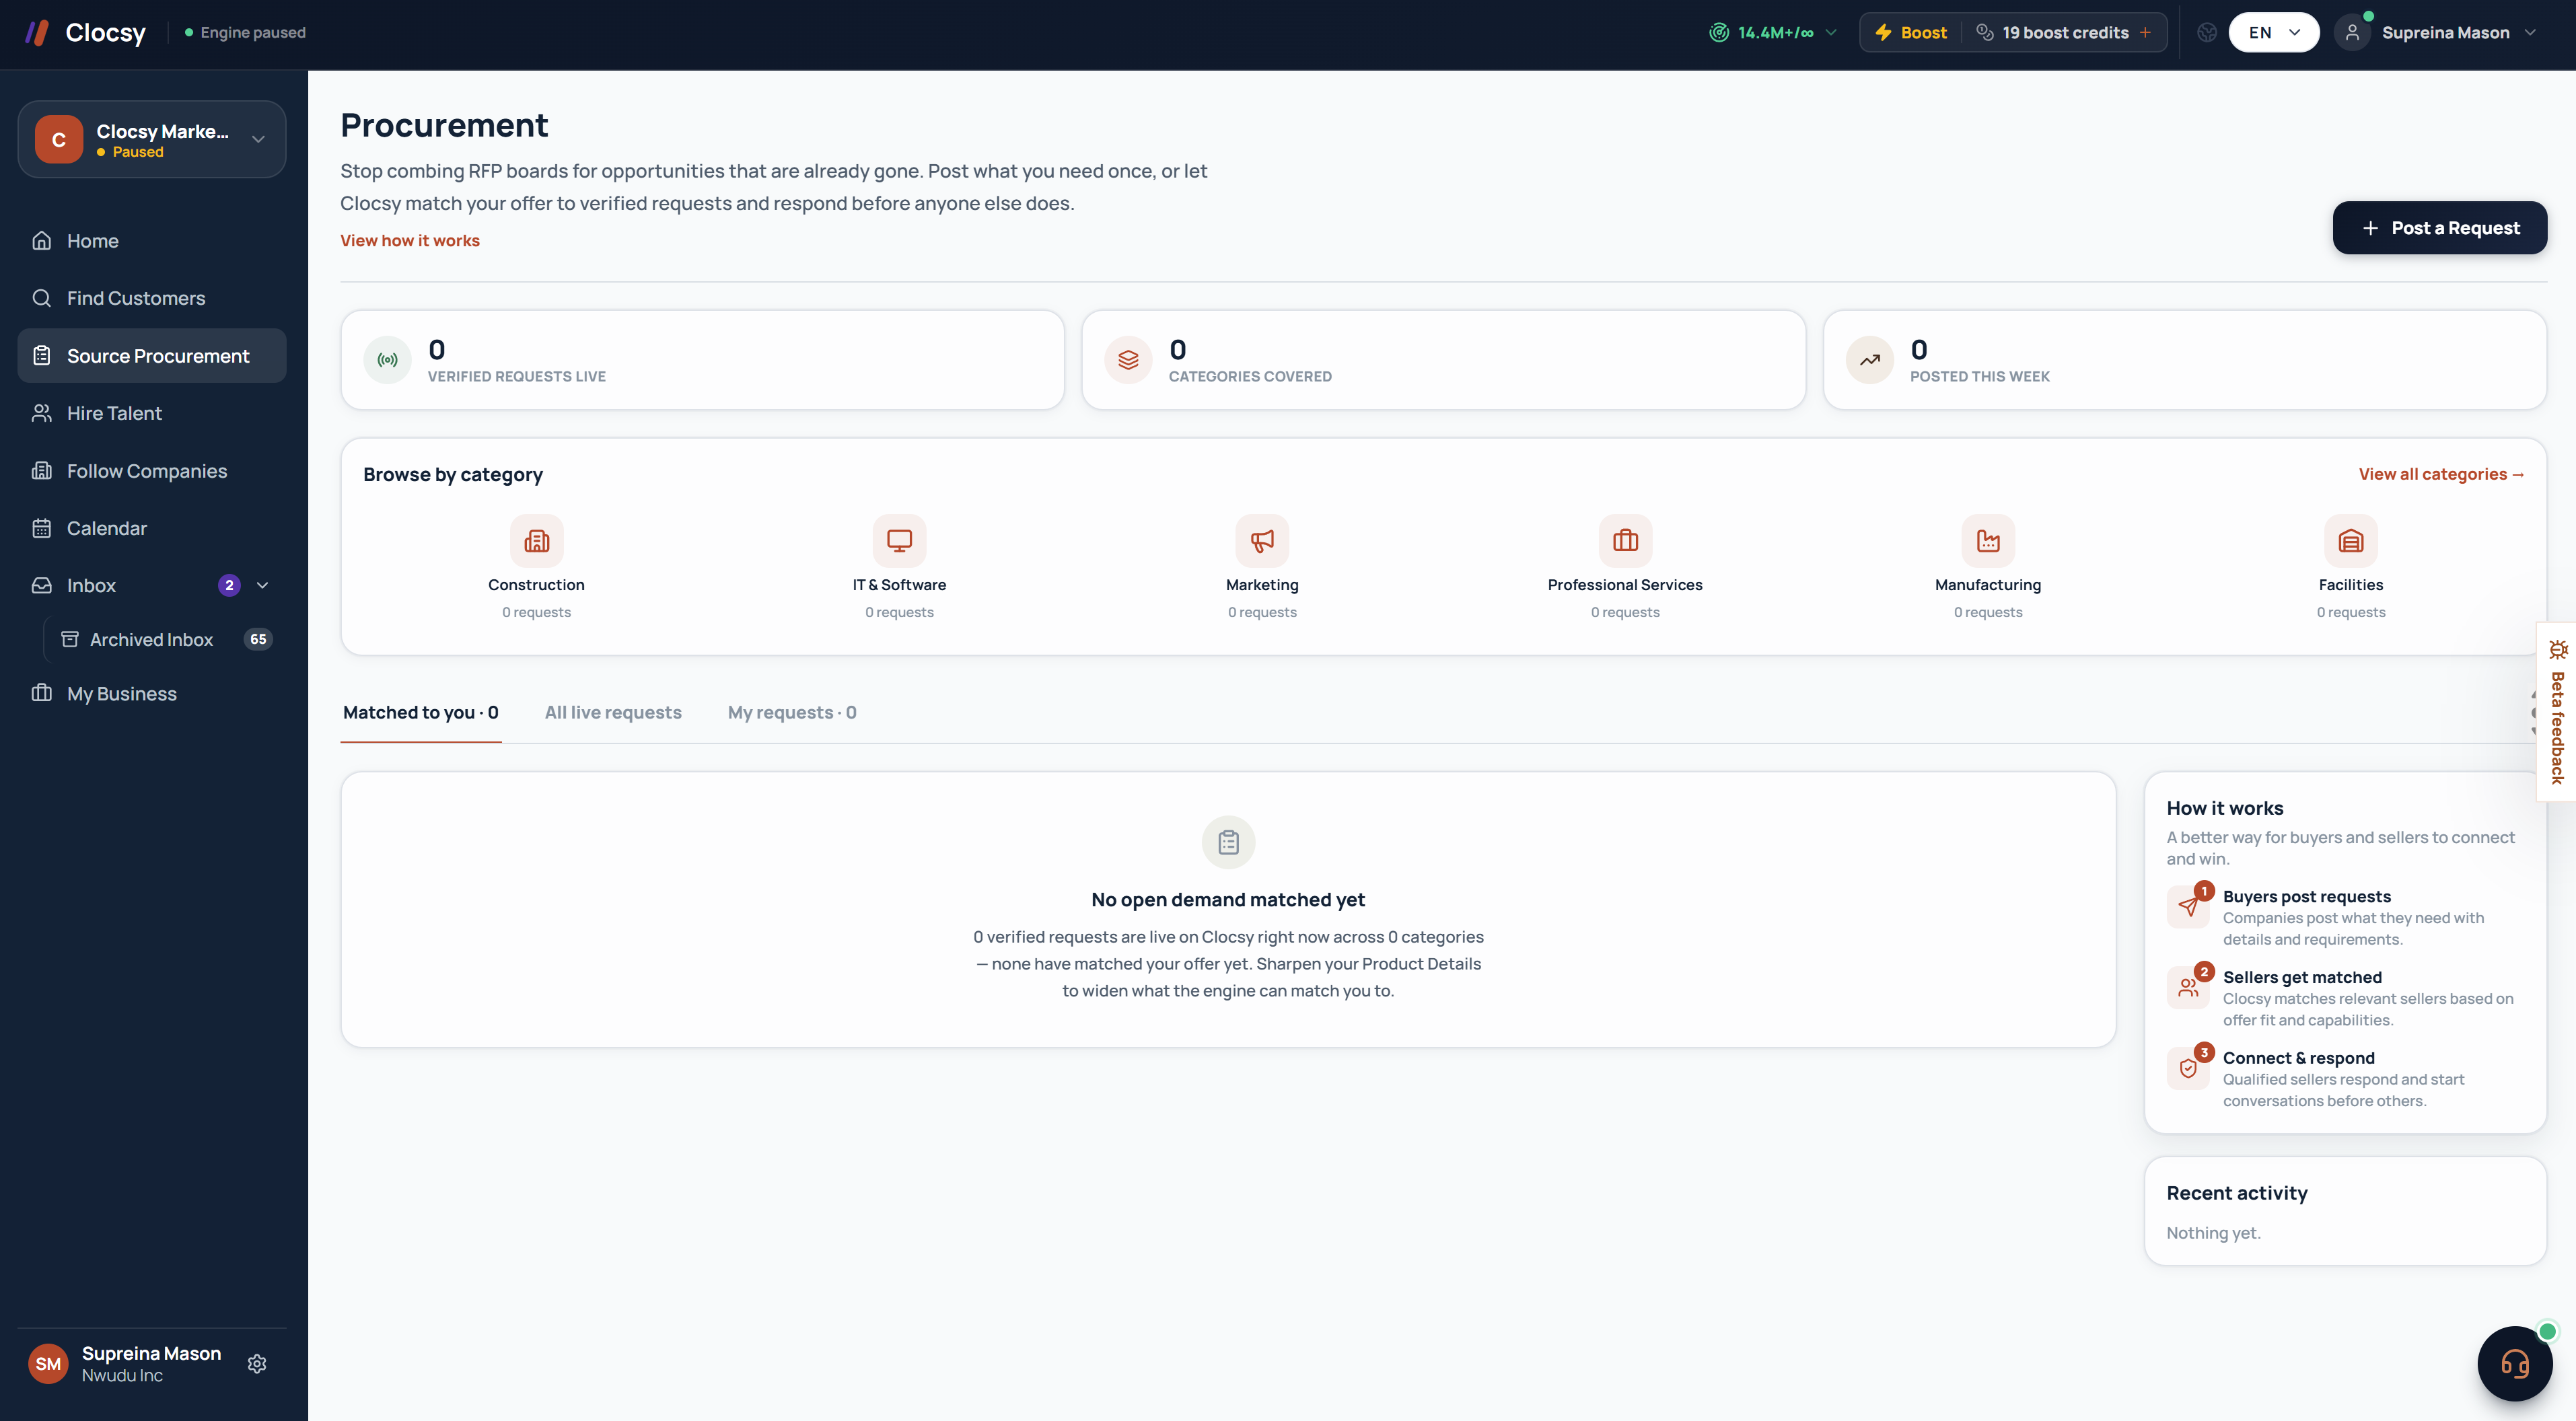
Task: Expand the Clocsy Marke... workspace switcher
Action: click(x=152, y=140)
